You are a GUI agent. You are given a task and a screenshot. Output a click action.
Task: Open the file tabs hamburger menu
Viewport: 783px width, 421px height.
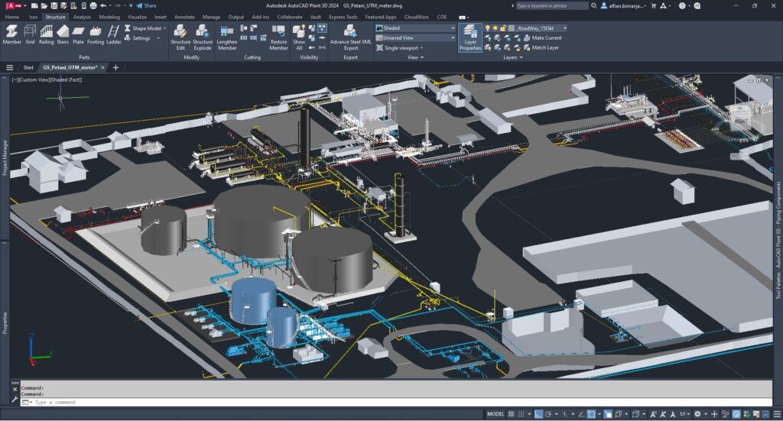[9, 67]
